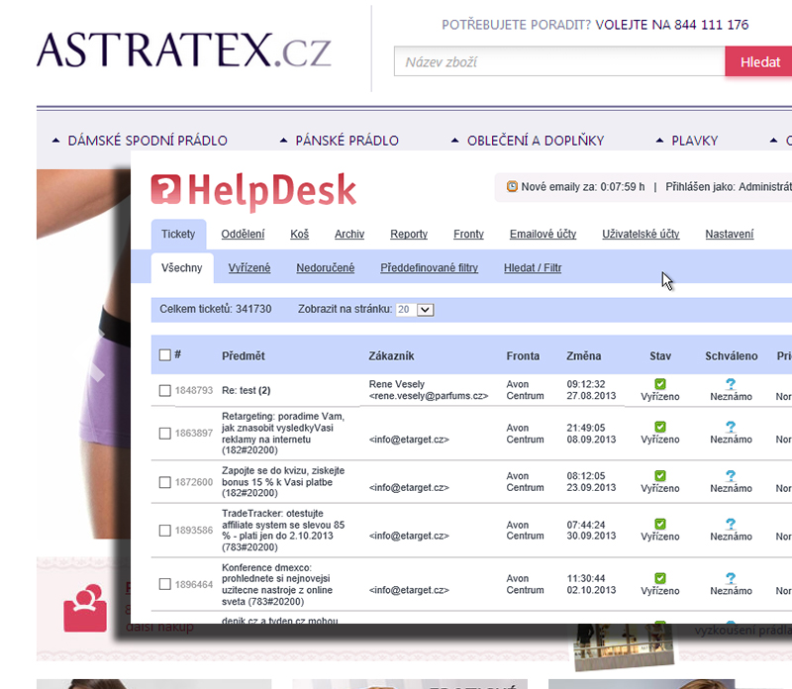792x689 pixels.
Task: Open the Reporty tab
Action: pyautogui.click(x=409, y=234)
